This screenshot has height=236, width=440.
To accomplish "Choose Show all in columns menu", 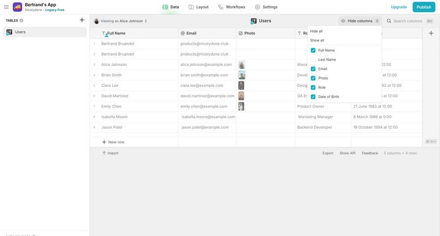I will (x=317, y=40).
